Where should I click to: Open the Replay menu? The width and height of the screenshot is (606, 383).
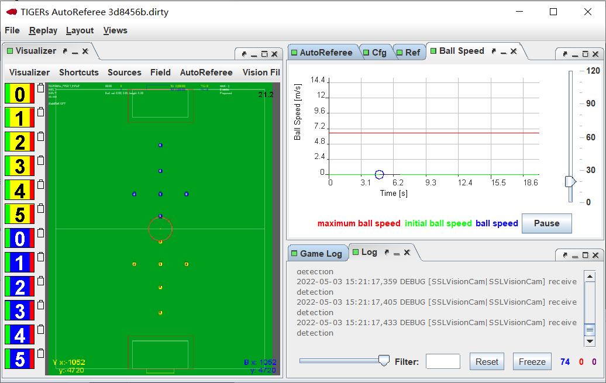click(x=43, y=30)
